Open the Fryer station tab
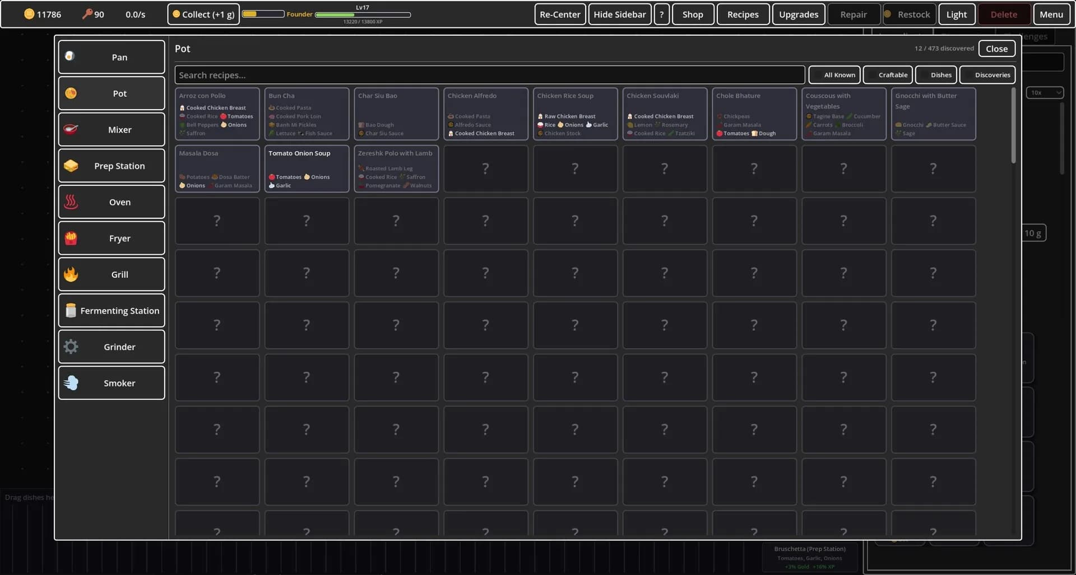Viewport: 1076px width, 575px height. (x=112, y=238)
